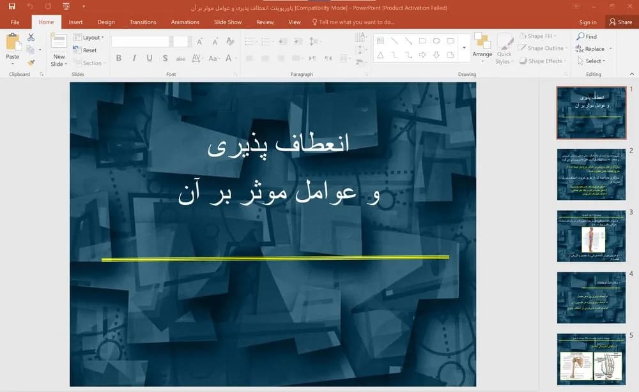The height and width of the screenshot is (392, 639).
Task: Switch to the Transitions tab
Action: tap(142, 22)
